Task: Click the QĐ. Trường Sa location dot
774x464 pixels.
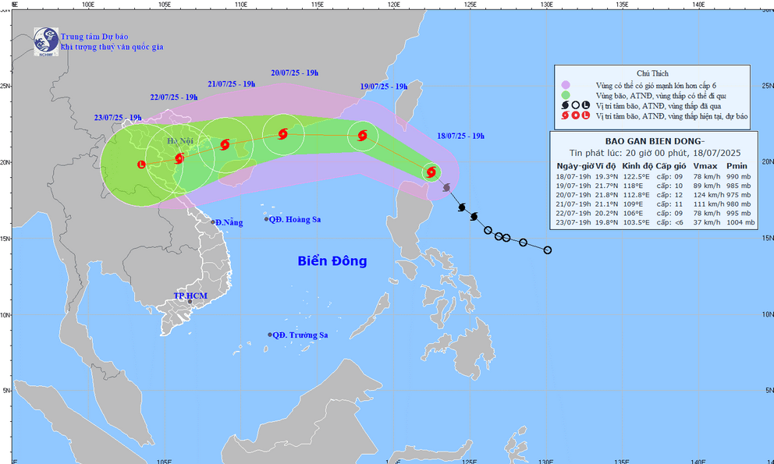Action: click(270, 335)
